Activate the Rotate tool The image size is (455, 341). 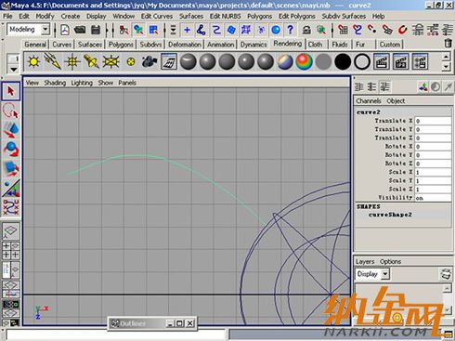[11, 149]
